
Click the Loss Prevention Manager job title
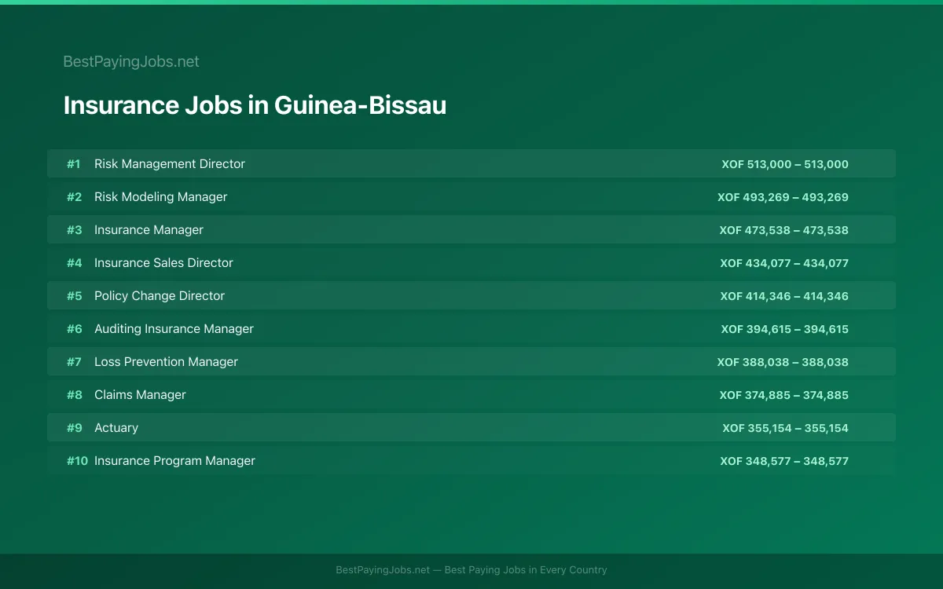166,362
